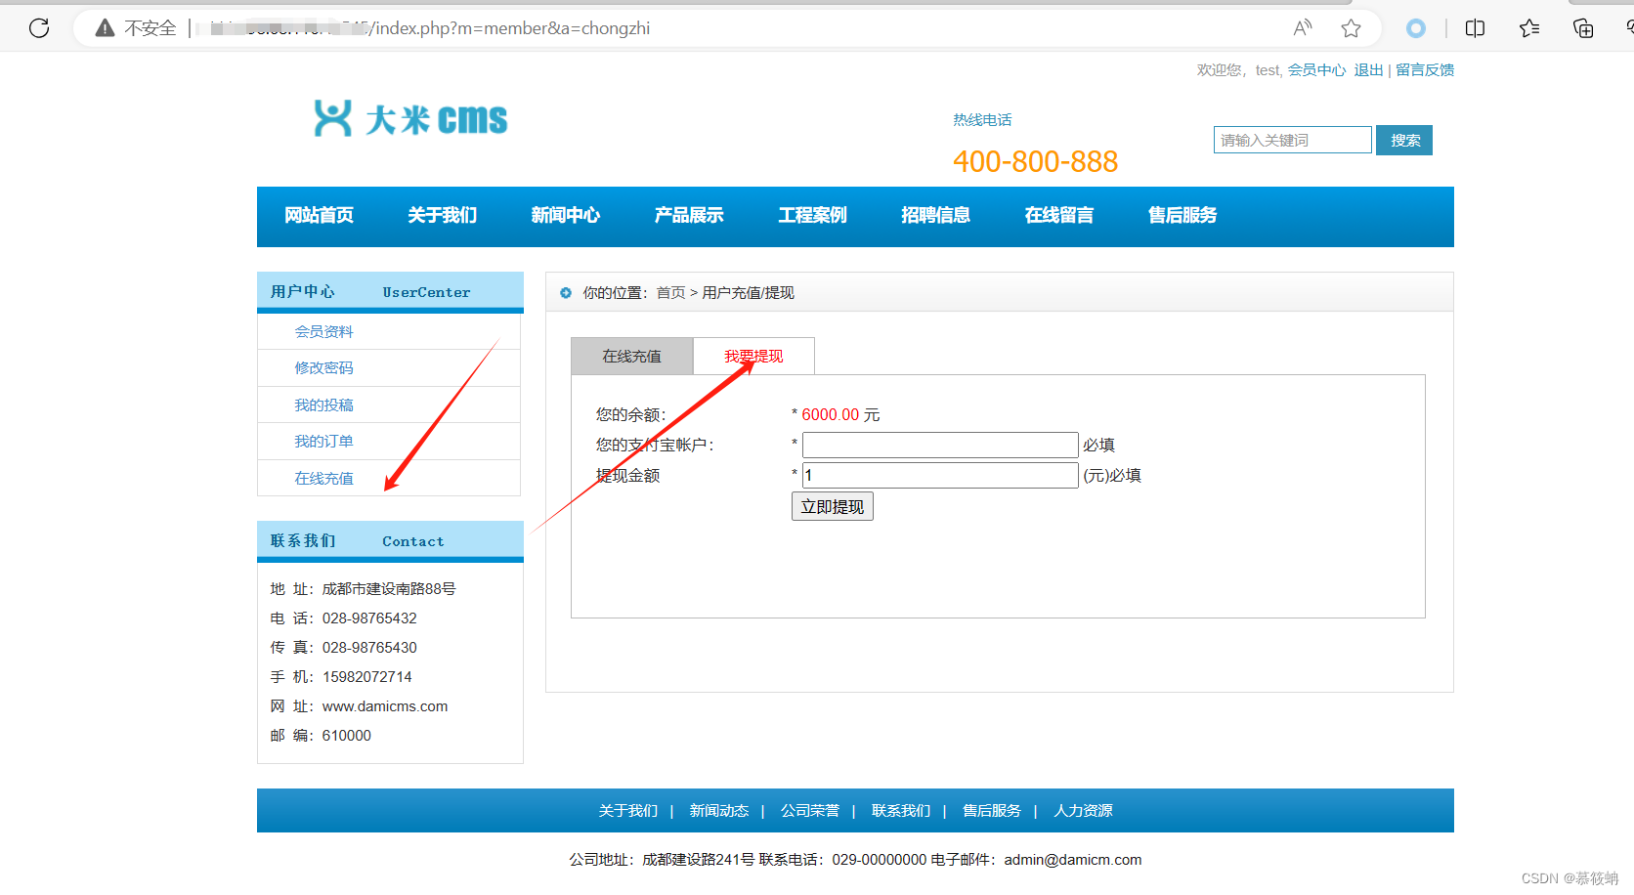Click the 大米 cms logo
The width and height of the screenshot is (1634, 895).
(x=410, y=118)
